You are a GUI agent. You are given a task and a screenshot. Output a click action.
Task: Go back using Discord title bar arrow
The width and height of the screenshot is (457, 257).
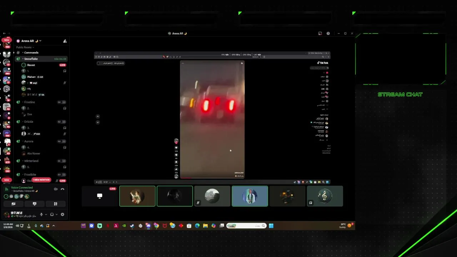tap(4, 34)
